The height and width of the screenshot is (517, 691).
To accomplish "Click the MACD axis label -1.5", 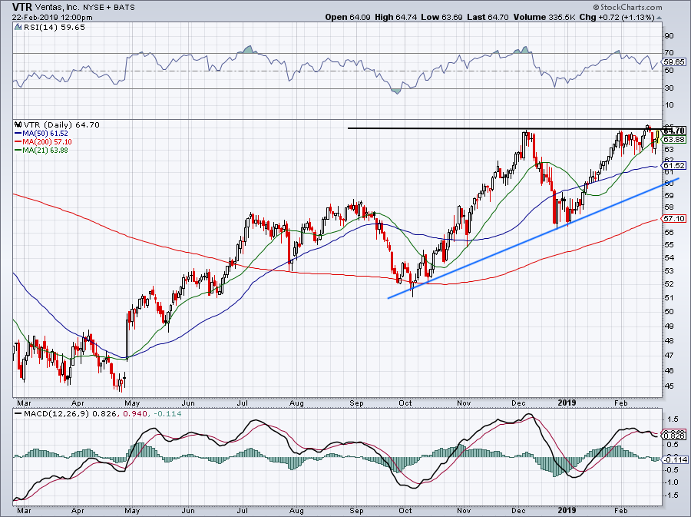I will 671,495.
